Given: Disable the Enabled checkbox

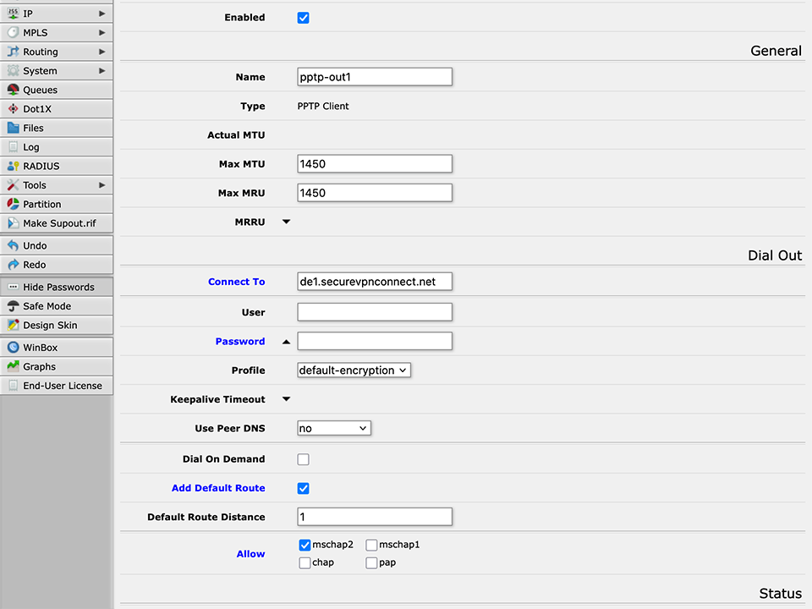Looking at the screenshot, I should point(303,17).
